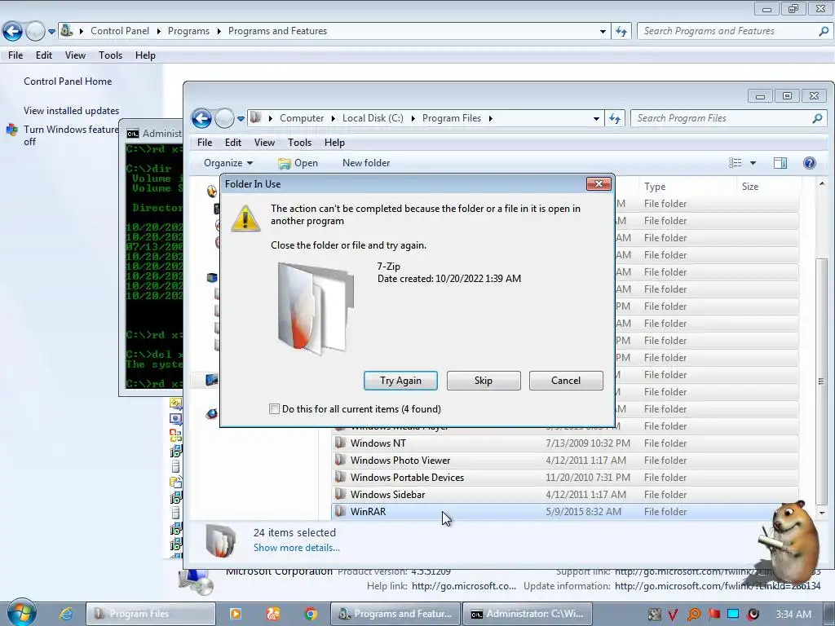835x626 pixels.
Task: Click the 7-Zip folder thumbnail in dialog
Action: pyautogui.click(x=316, y=309)
